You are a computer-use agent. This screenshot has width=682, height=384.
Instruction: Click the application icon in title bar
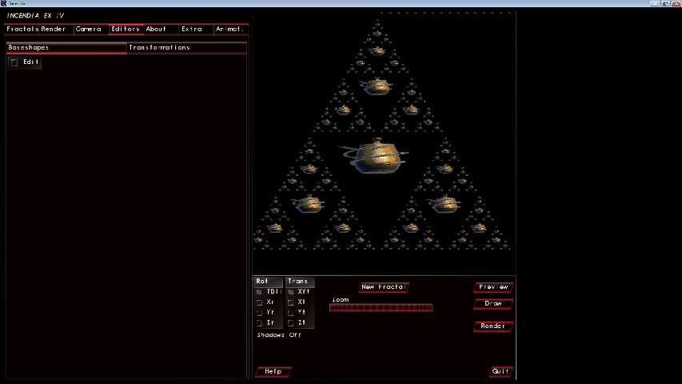pos(3,3)
